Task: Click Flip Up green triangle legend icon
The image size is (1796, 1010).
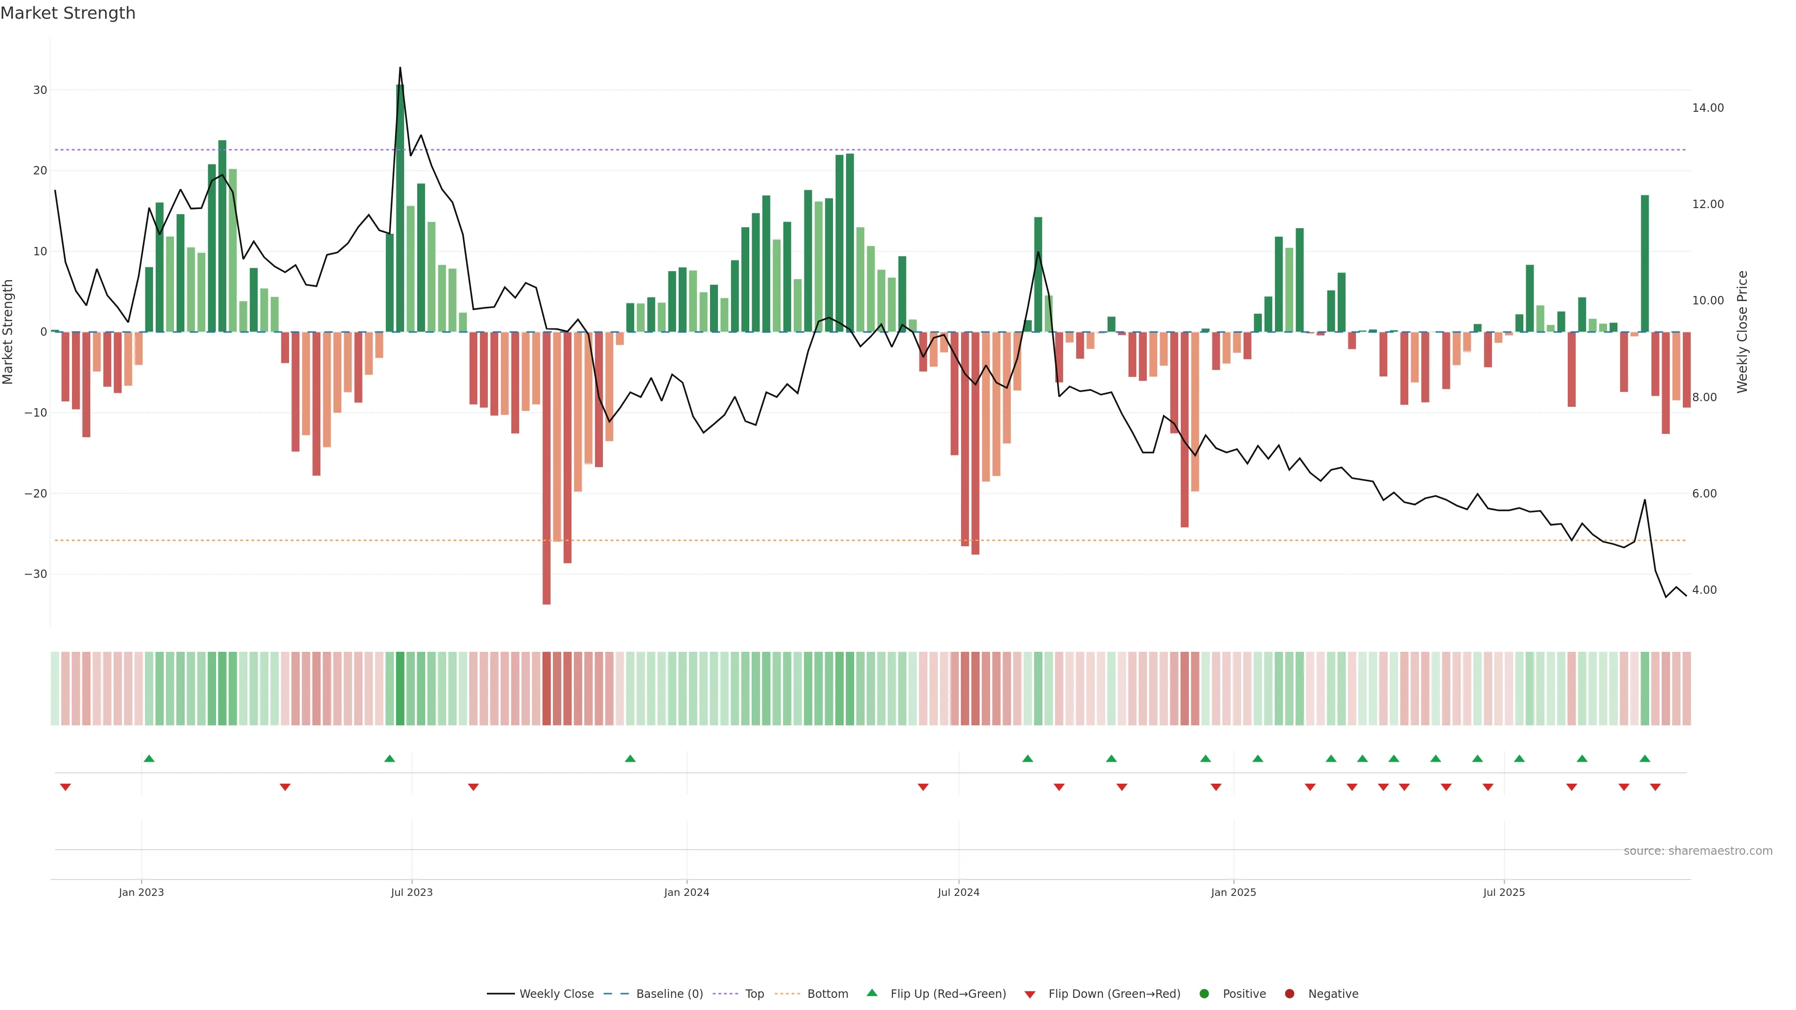Action: pyautogui.click(x=871, y=993)
